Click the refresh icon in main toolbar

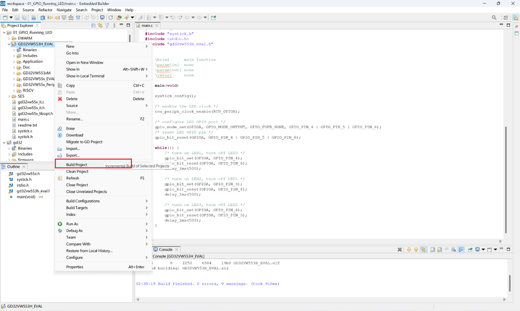coord(111,18)
